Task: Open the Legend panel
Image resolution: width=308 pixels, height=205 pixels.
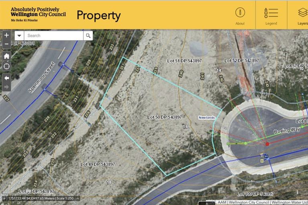Action: [271, 15]
